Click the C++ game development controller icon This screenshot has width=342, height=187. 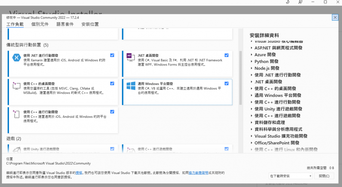click(x=131, y=150)
